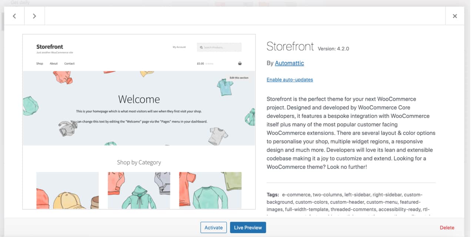This screenshot has width=471, height=237.
Task: Delete the Storefront theme
Action: pyautogui.click(x=447, y=228)
